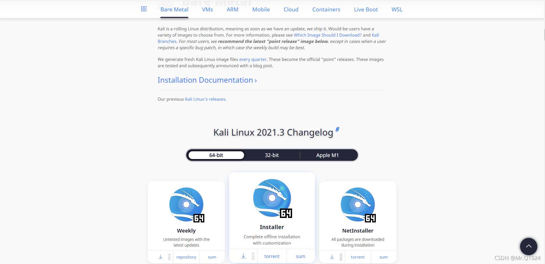Select the Cloud tab
Screen dimensions: 545x264
click(x=291, y=9)
